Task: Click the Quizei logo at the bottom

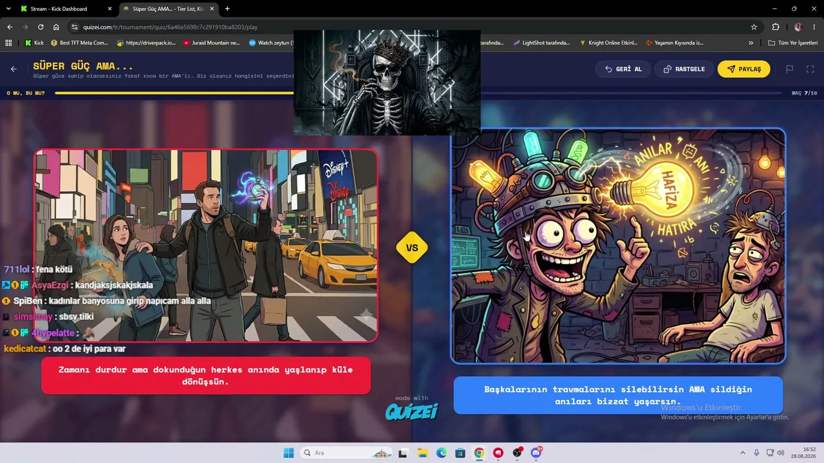Action: pos(411,411)
